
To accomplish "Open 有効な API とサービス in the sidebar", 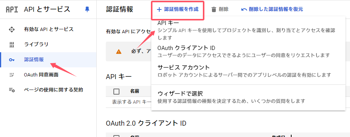I will pos(49,29).
